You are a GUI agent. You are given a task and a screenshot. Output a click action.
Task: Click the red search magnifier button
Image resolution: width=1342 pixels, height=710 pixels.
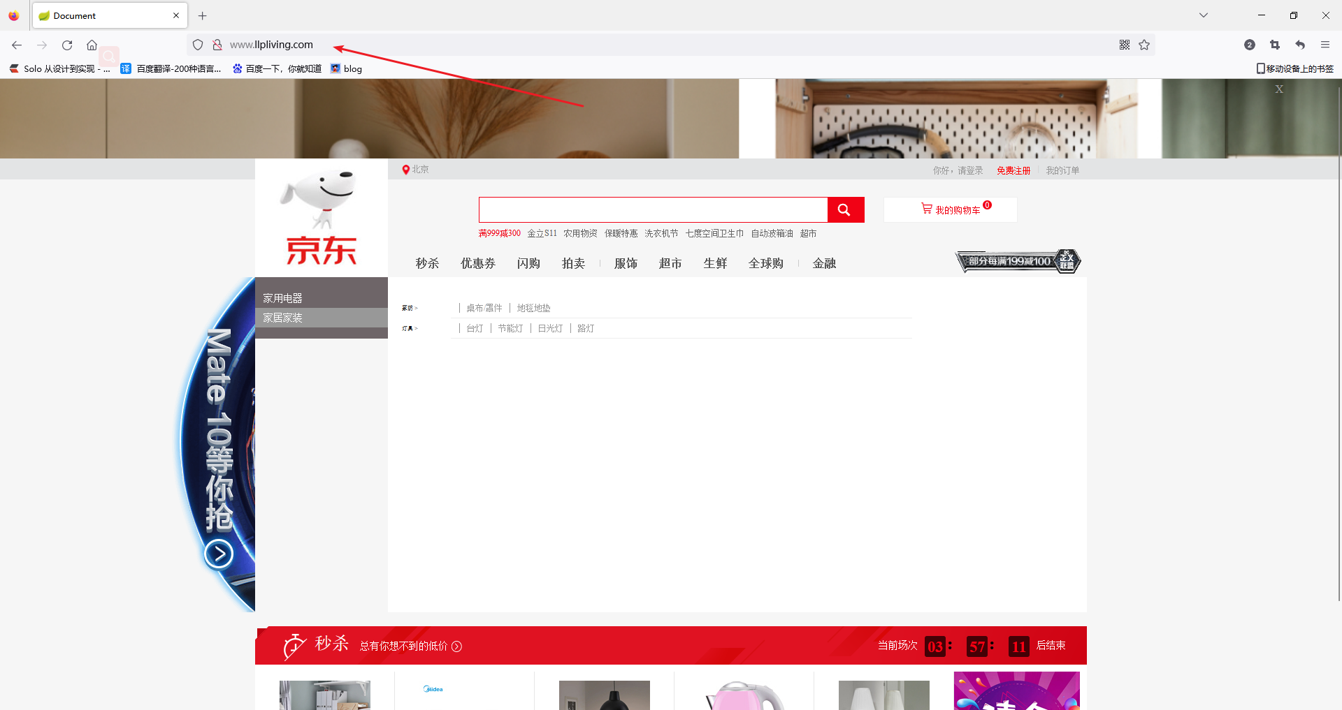click(845, 210)
